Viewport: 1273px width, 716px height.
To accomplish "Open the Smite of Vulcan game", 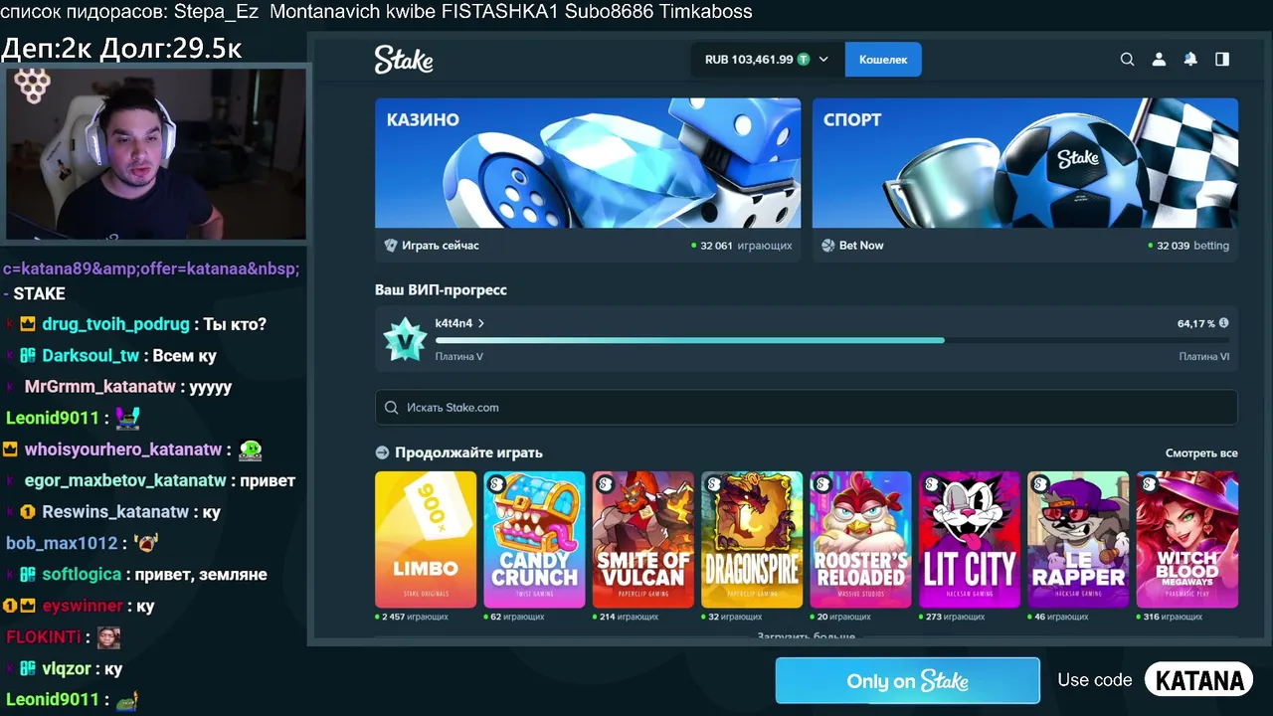I will (x=643, y=539).
